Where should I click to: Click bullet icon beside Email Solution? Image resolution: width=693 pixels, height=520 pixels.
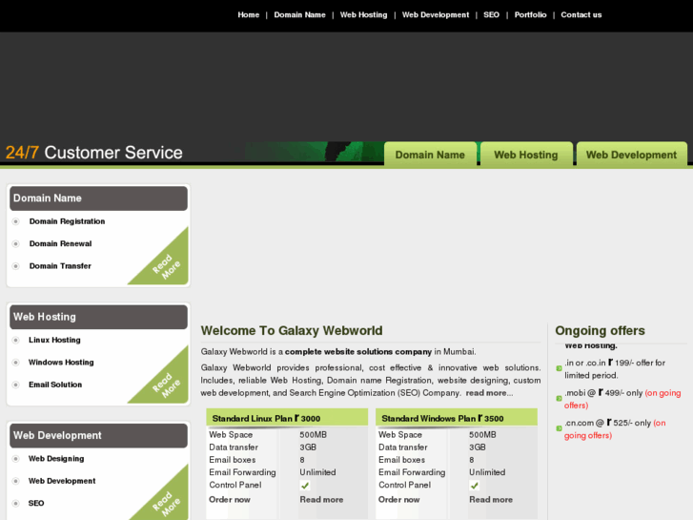click(x=16, y=385)
